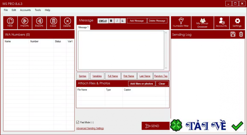The image size is (247, 135).
Task: Open the Accounts panel icon
Action: point(221,23)
